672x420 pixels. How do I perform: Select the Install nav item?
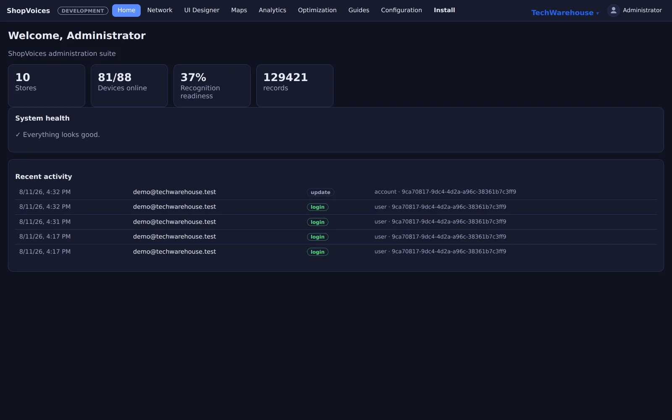click(444, 10)
